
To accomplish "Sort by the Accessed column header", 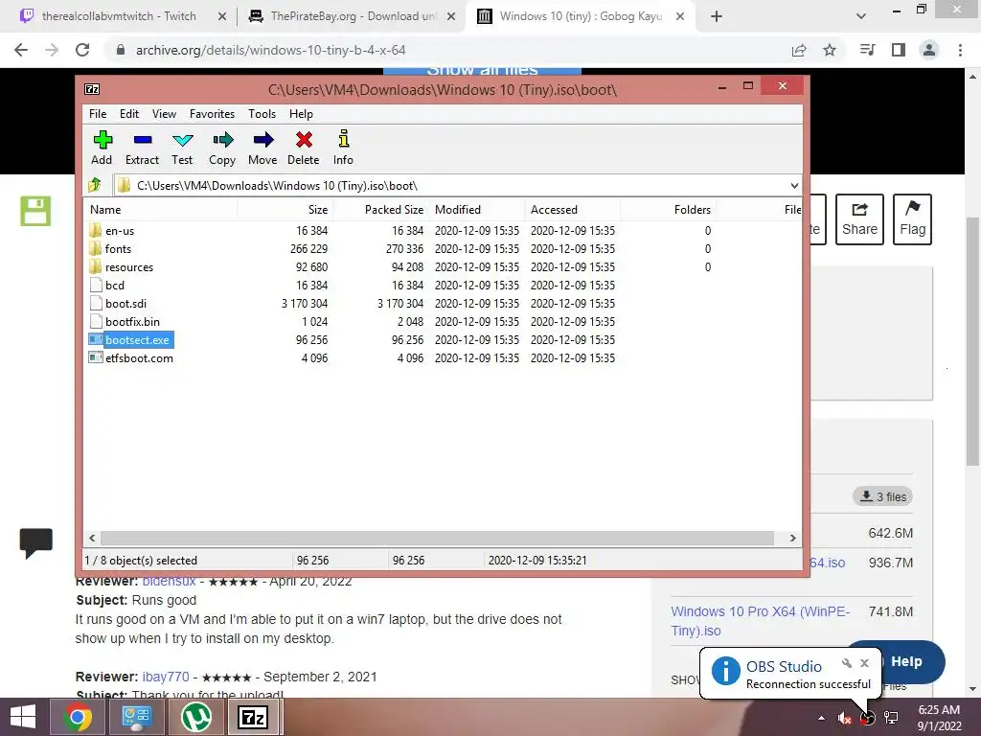I will point(573,210).
